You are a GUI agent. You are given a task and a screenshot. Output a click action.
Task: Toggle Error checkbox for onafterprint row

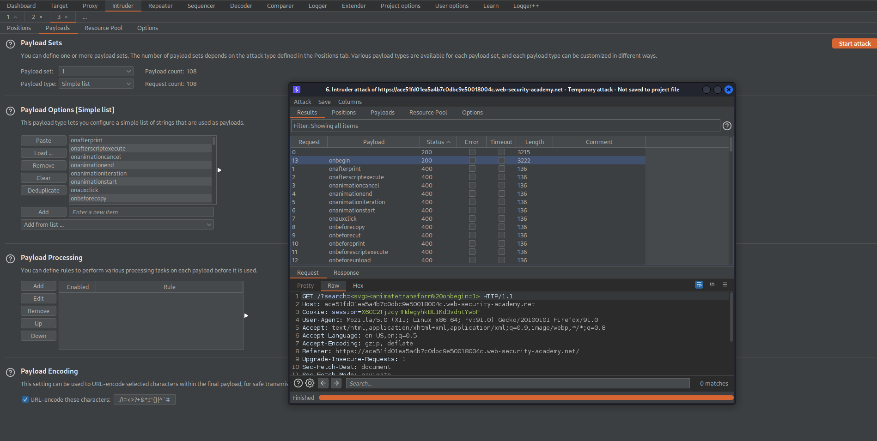tap(472, 169)
